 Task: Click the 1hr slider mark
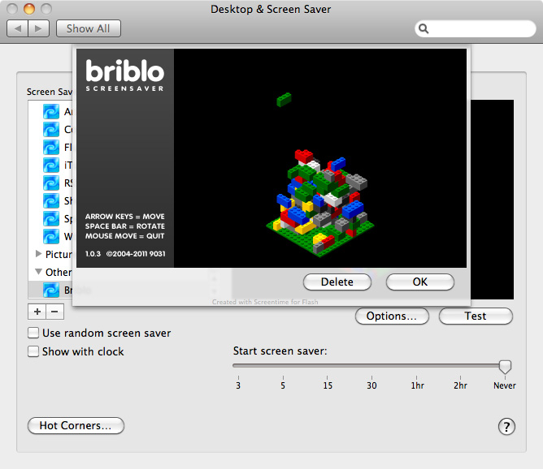pyautogui.click(x=417, y=385)
